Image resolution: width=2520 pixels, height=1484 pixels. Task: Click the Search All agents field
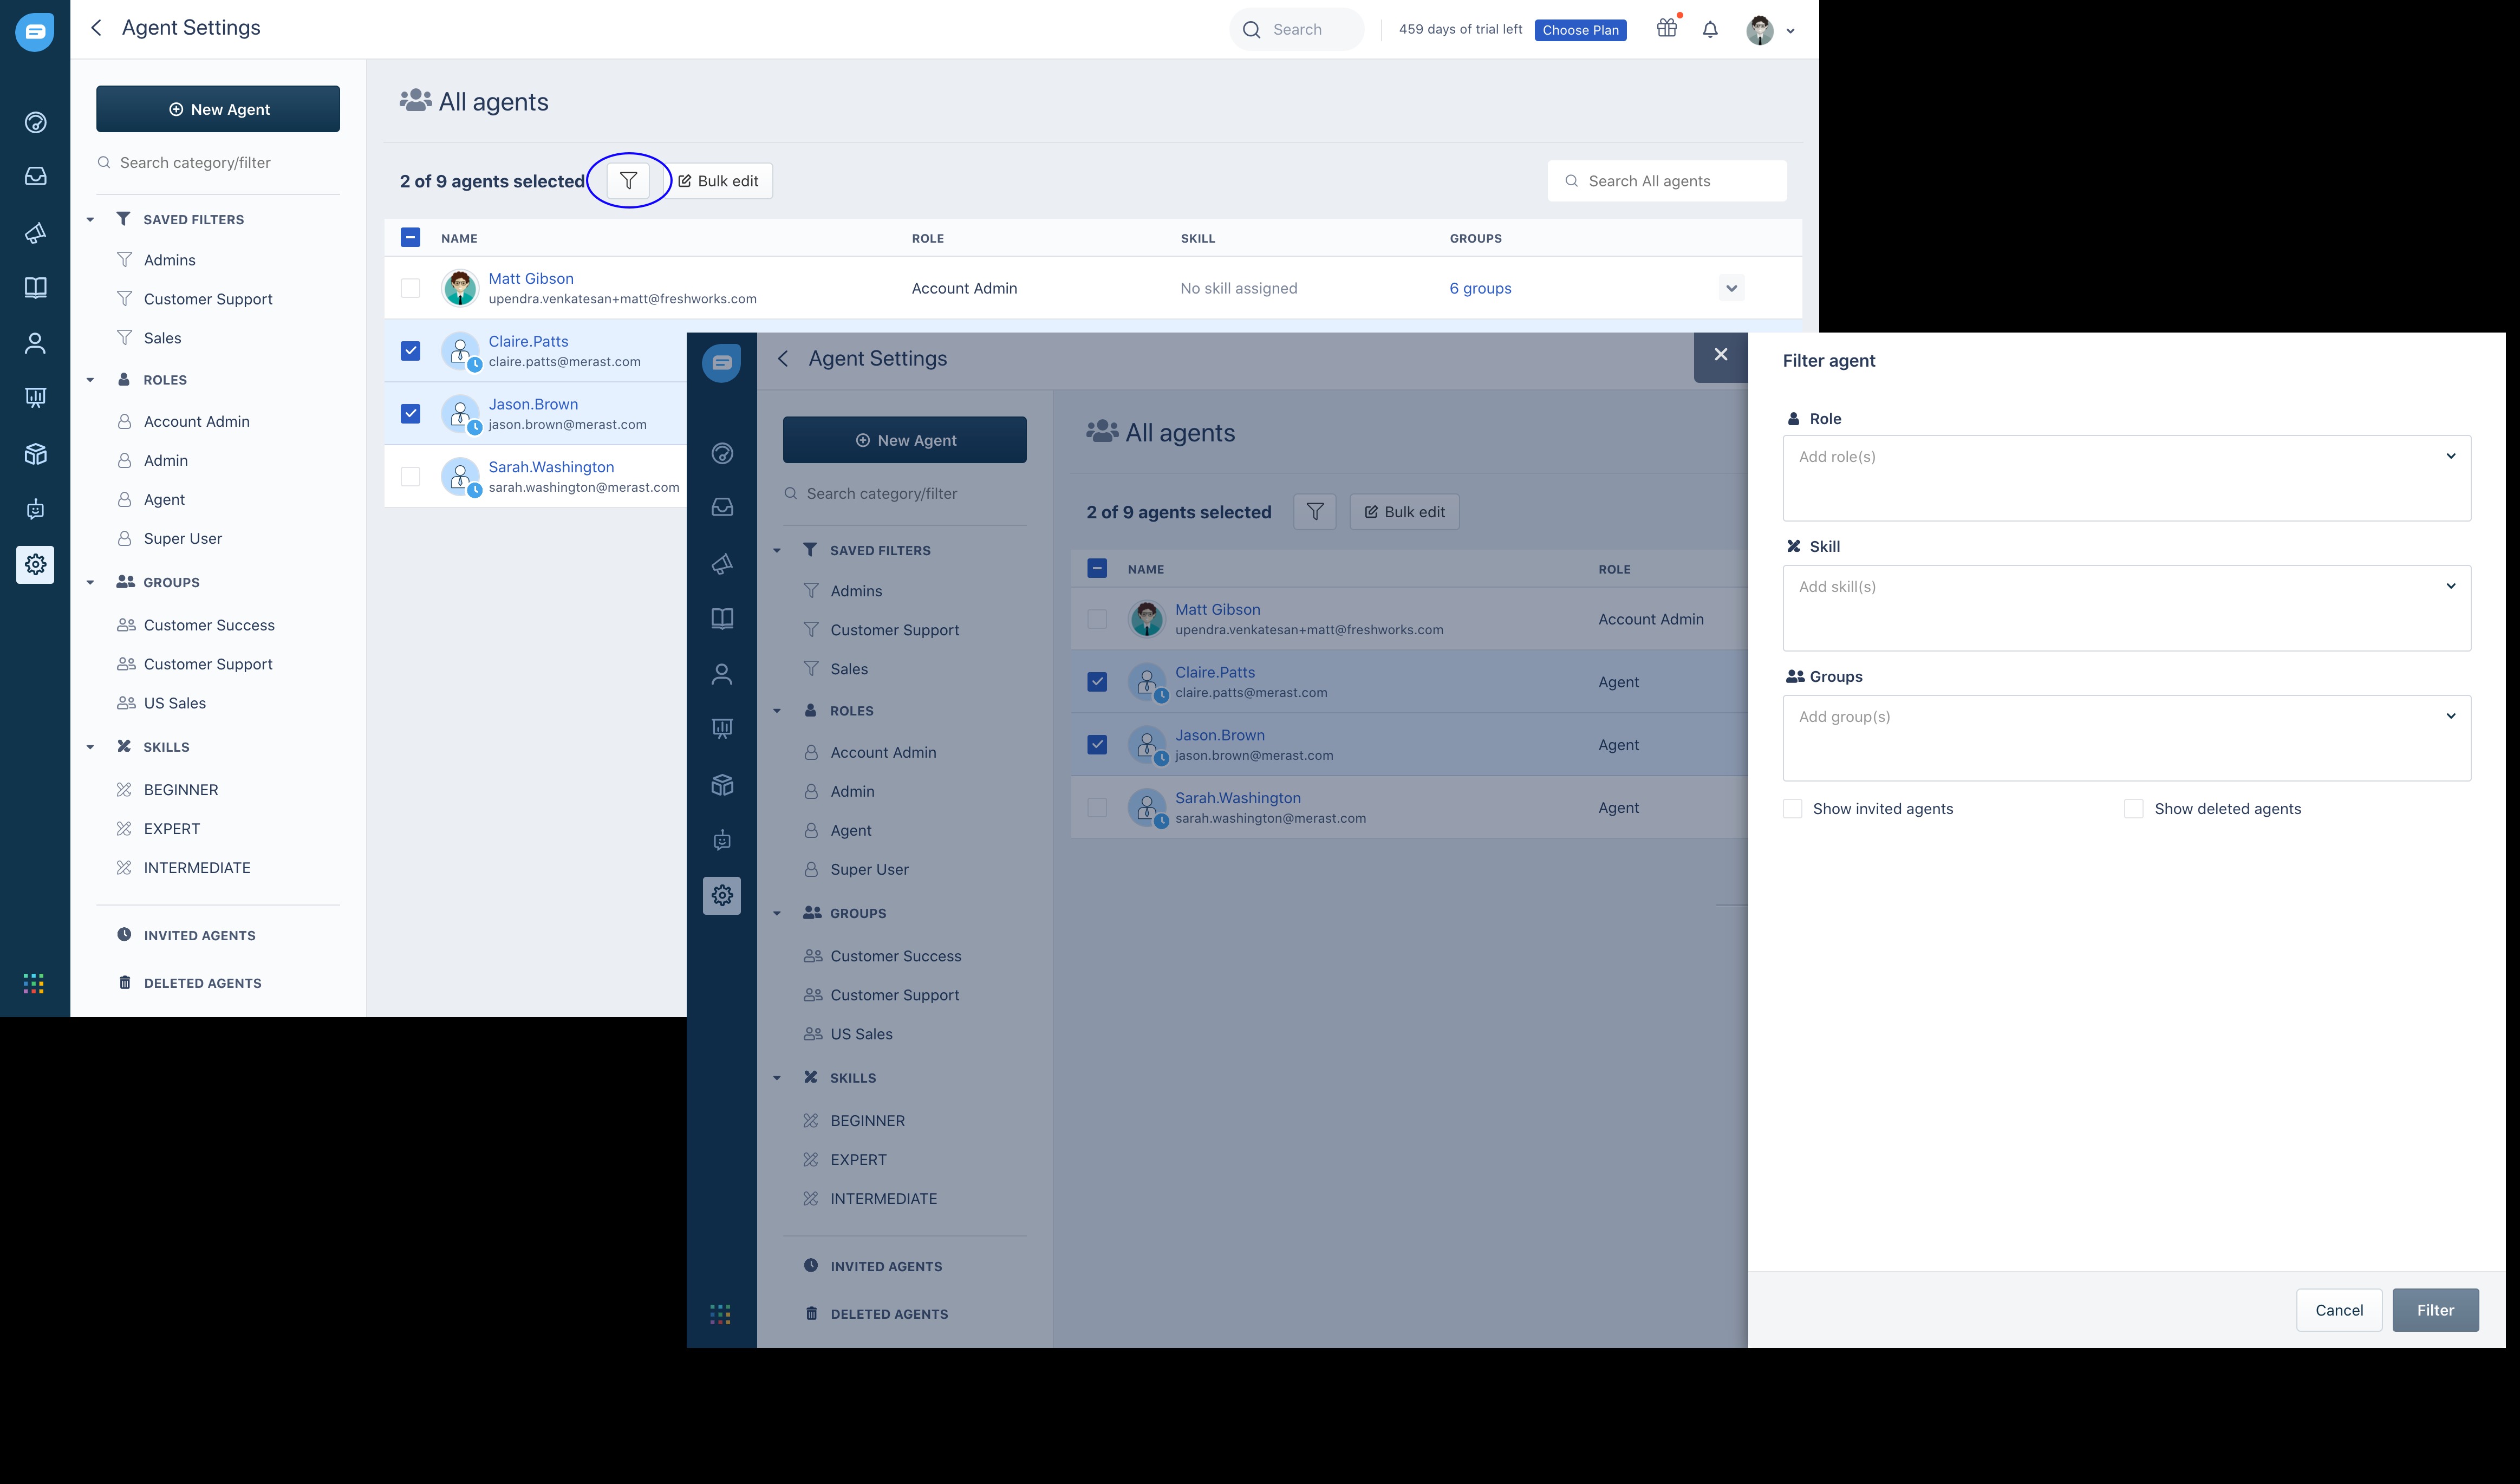point(1667,181)
